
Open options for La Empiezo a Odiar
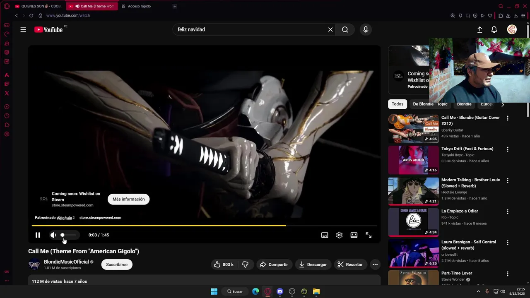click(x=508, y=211)
